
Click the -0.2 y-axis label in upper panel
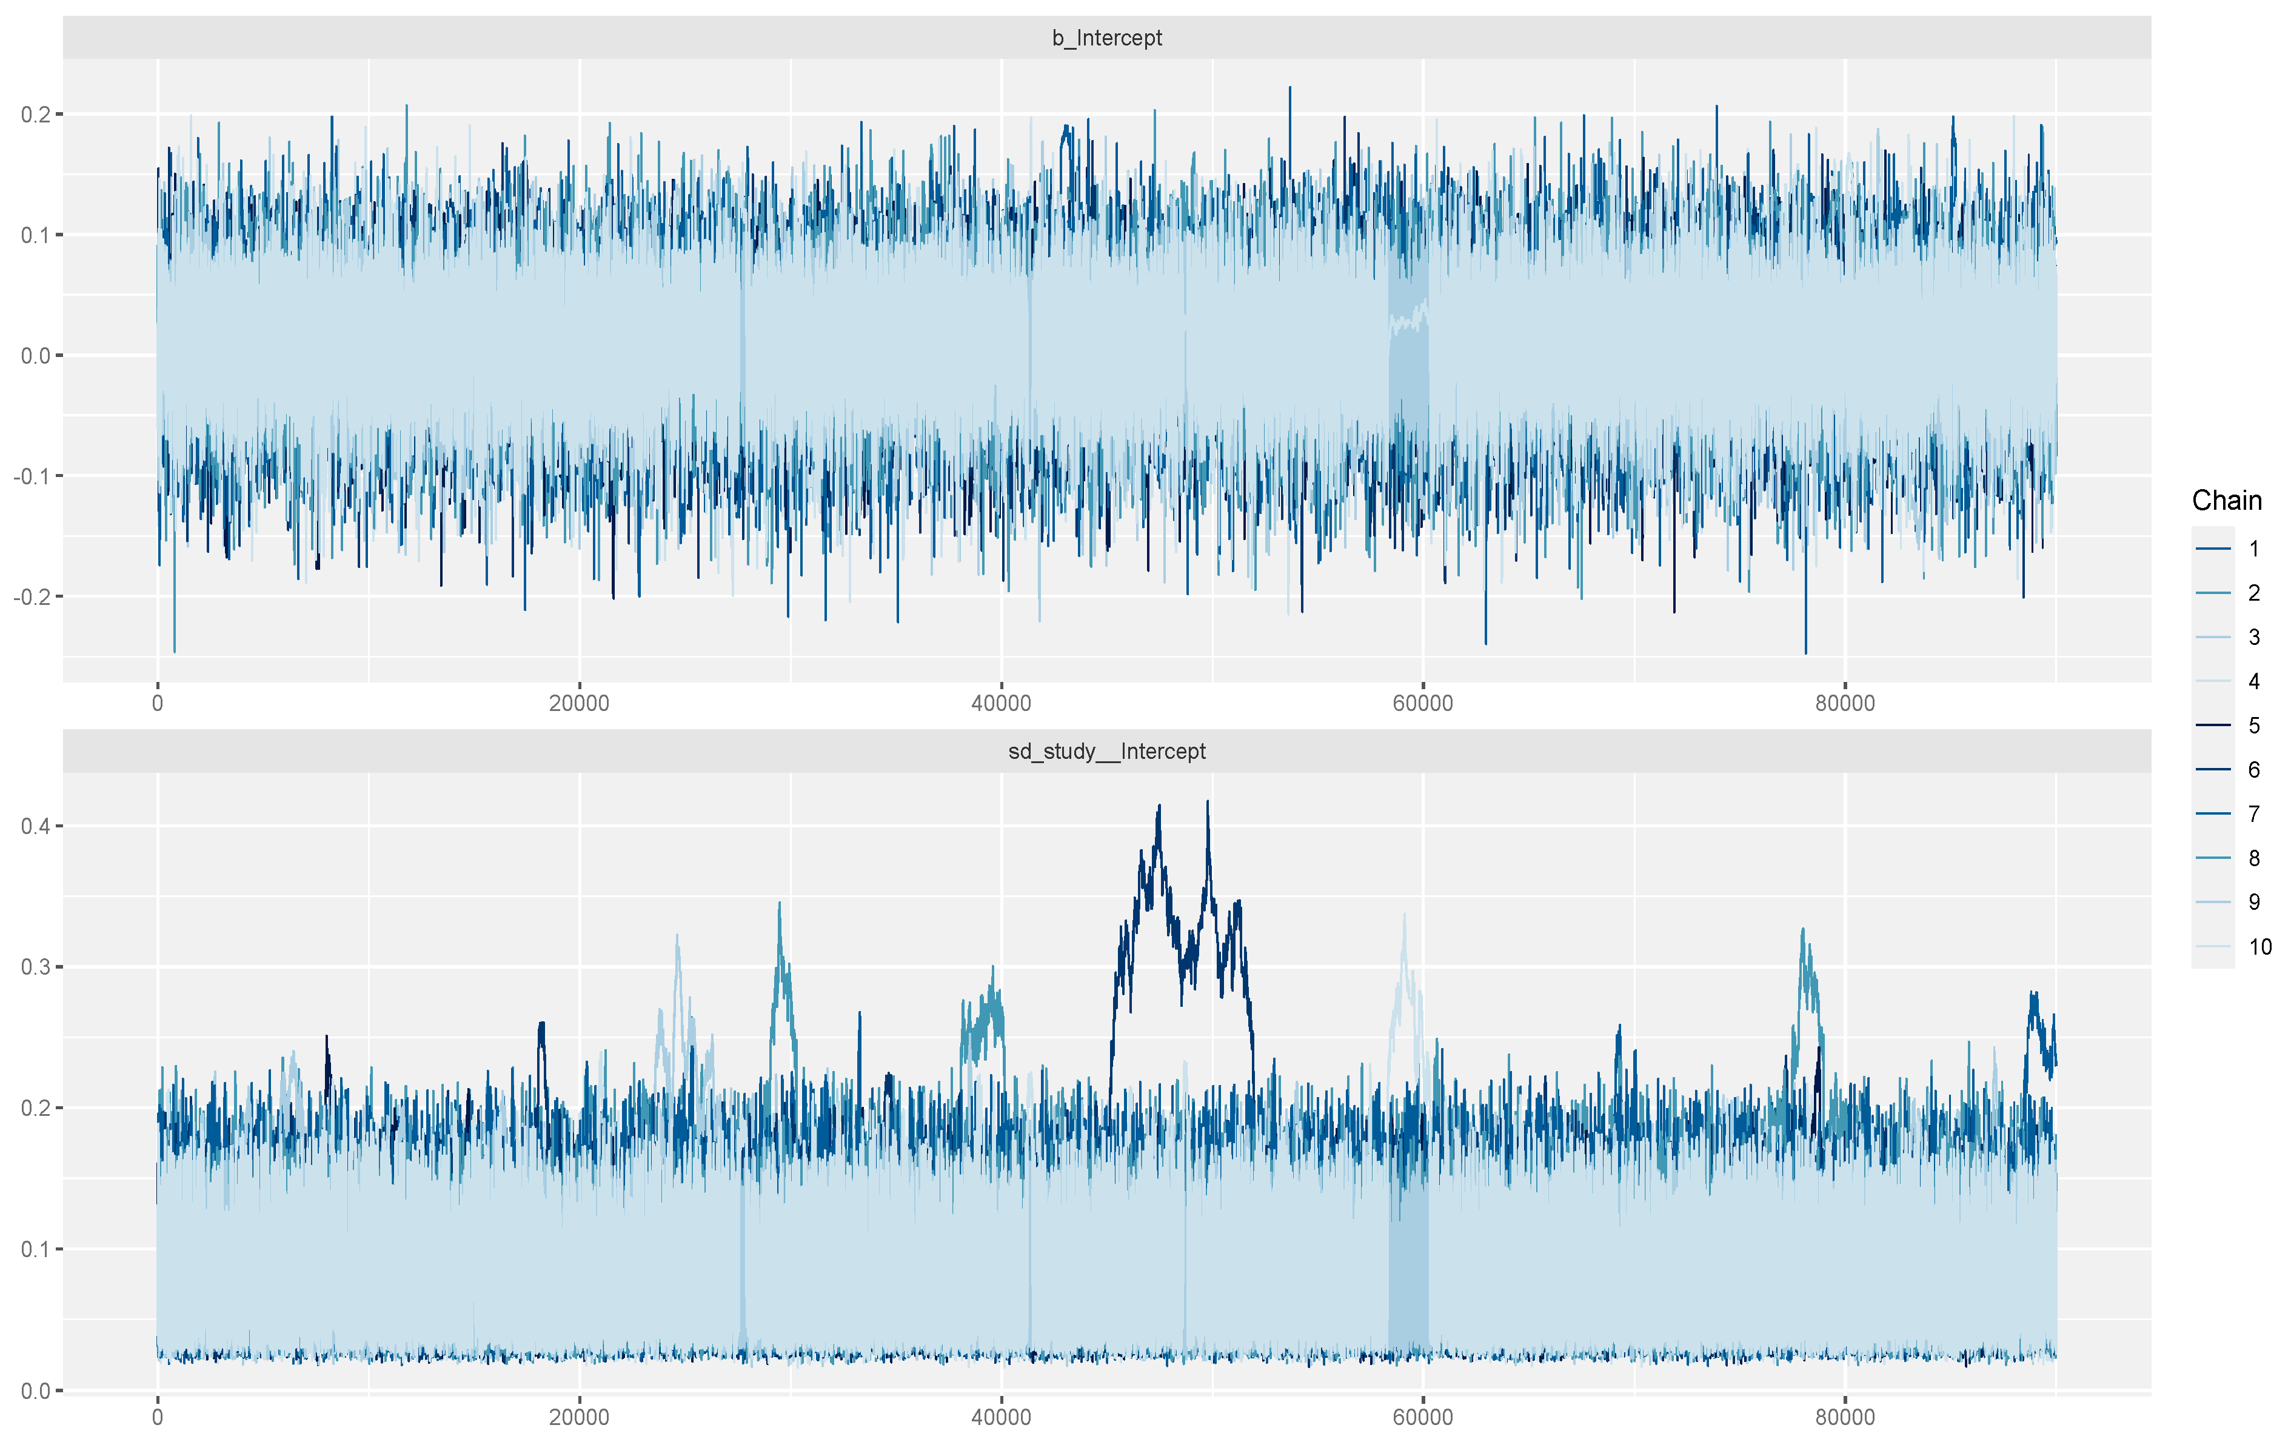[x=32, y=596]
